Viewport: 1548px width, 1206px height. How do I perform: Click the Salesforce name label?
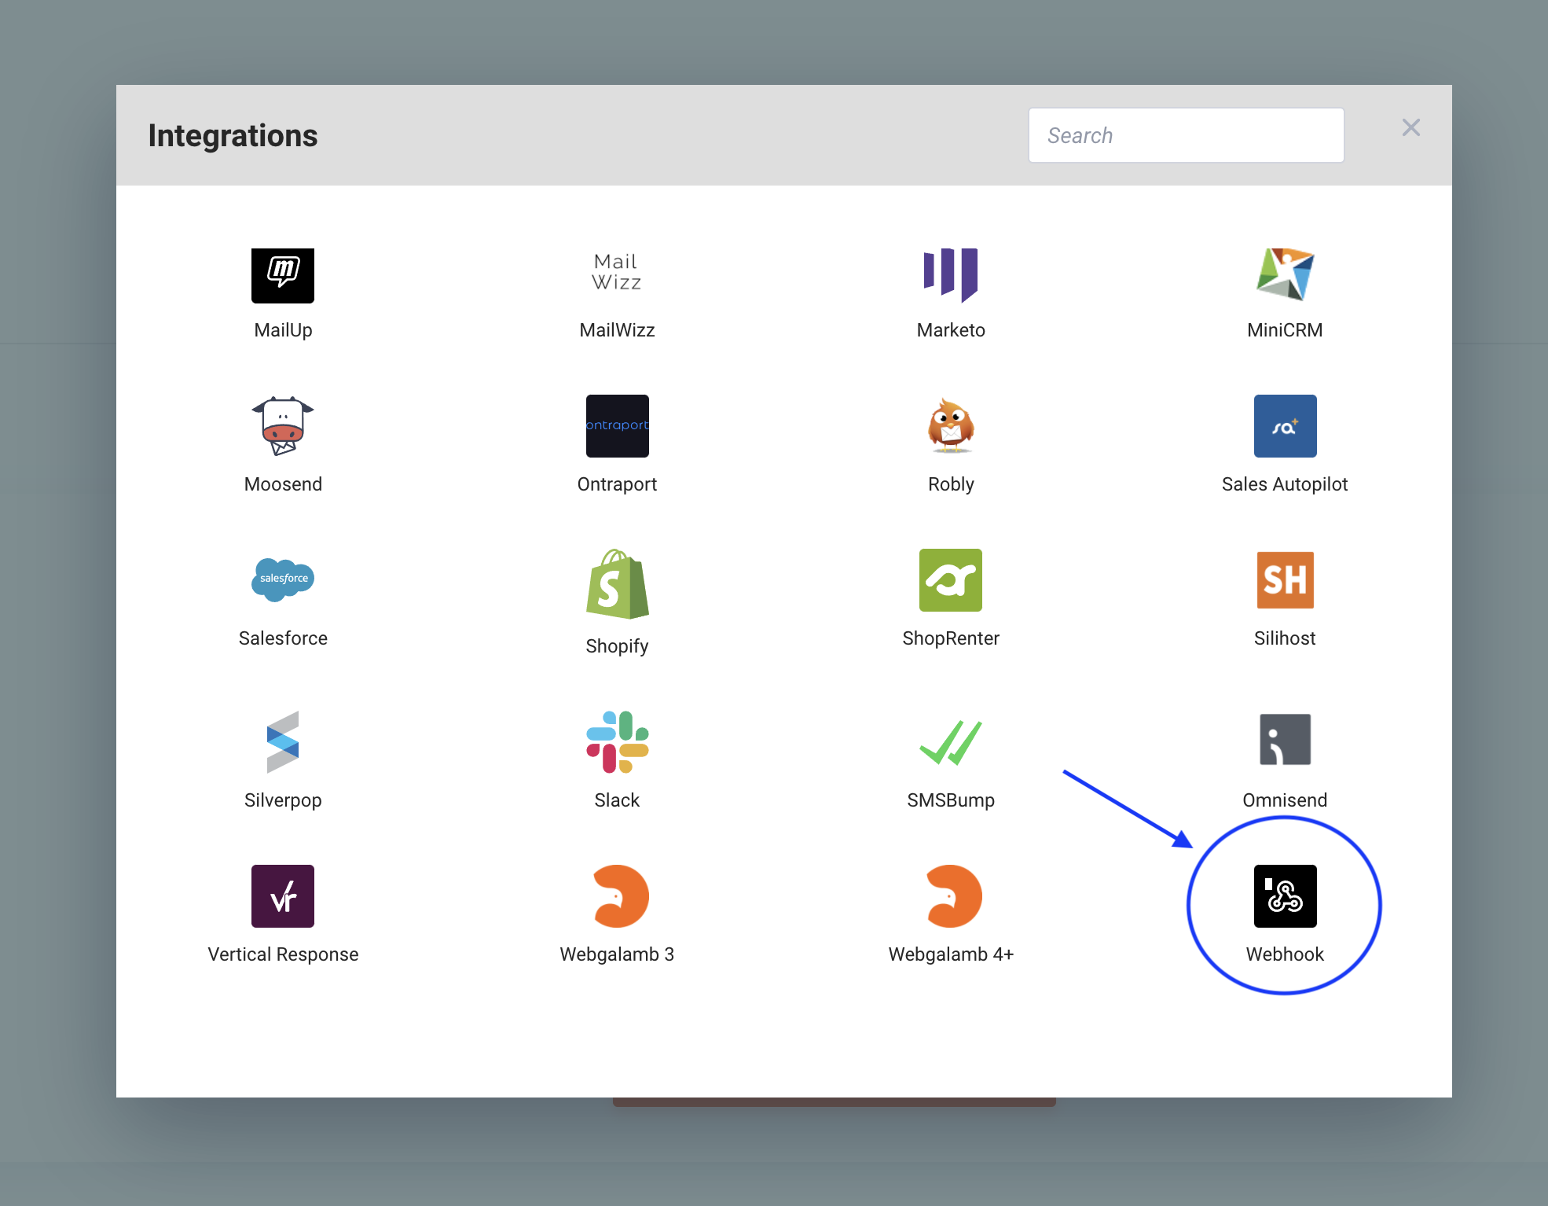click(x=283, y=638)
